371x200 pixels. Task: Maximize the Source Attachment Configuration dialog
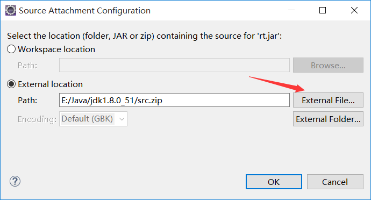coord(323,10)
